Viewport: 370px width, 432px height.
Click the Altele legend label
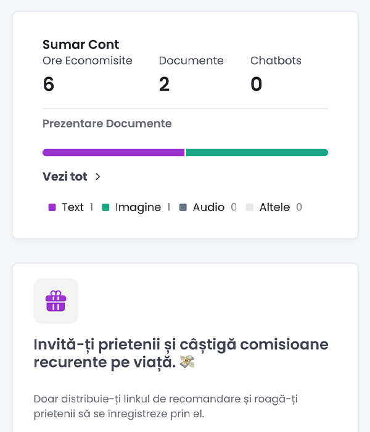tap(274, 207)
